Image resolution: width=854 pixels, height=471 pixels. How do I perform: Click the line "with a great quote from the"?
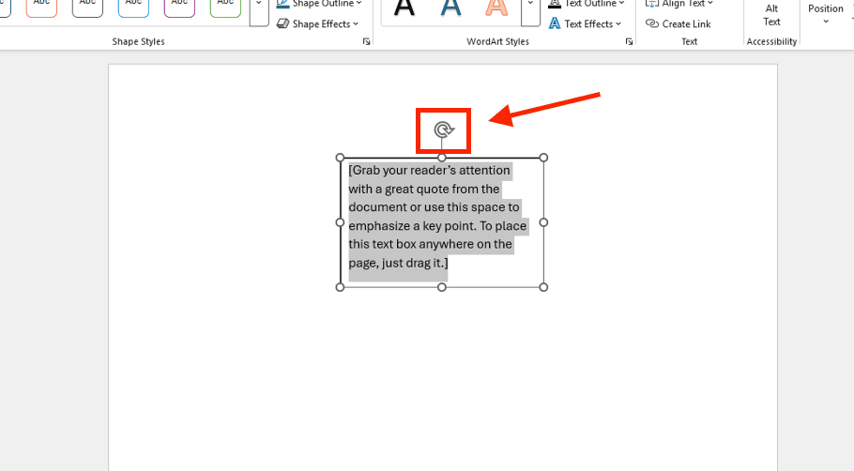pyautogui.click(x=424, y=189)
